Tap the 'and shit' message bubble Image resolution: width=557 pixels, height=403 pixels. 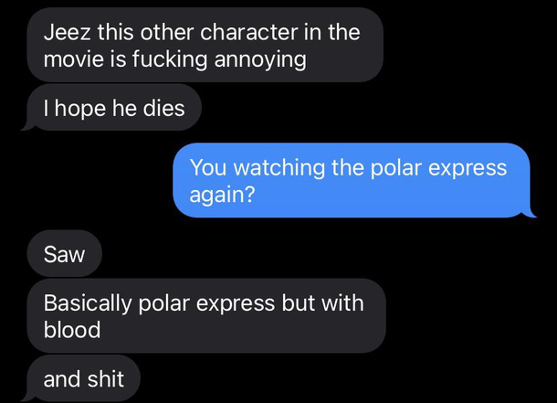tap(83, 378)
